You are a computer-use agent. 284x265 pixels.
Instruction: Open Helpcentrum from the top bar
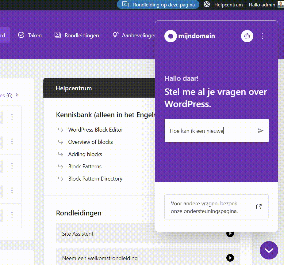click(228, 5)
